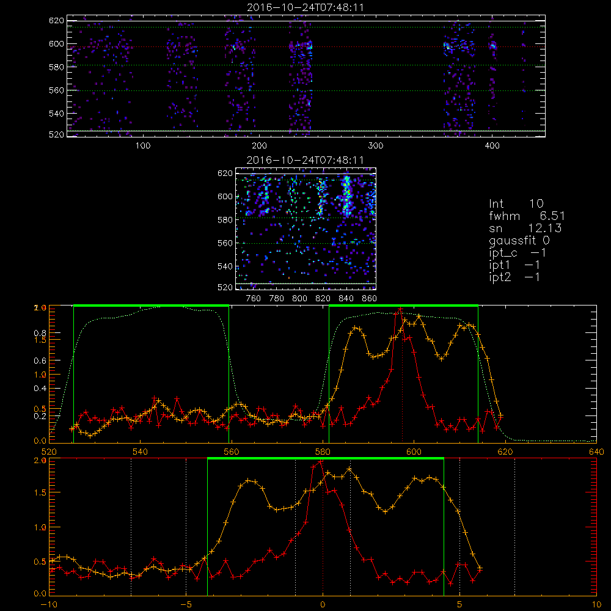
Task: Click the top wide spectral image panel
Action: tap(306, 76)
